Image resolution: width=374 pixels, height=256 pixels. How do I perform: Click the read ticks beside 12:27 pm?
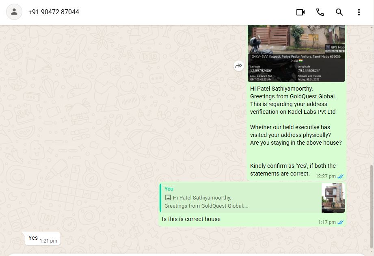click(x=341, y=176)
